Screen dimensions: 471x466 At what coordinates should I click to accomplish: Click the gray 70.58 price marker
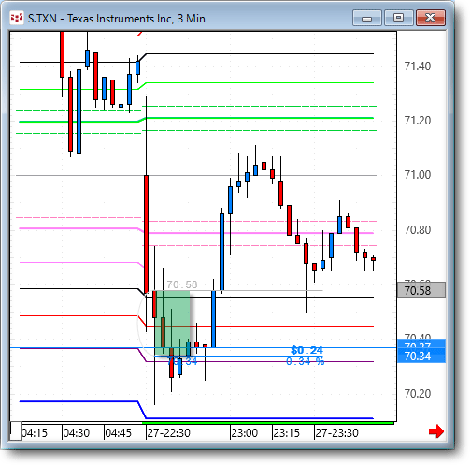tap(421, 290)
